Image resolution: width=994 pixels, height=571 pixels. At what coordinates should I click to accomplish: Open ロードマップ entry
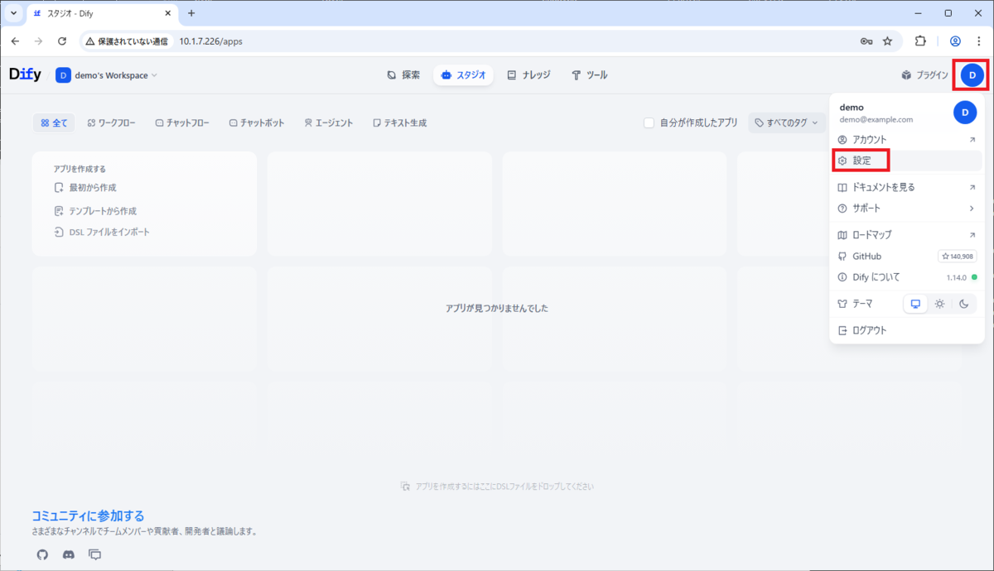tap(906, 235)
